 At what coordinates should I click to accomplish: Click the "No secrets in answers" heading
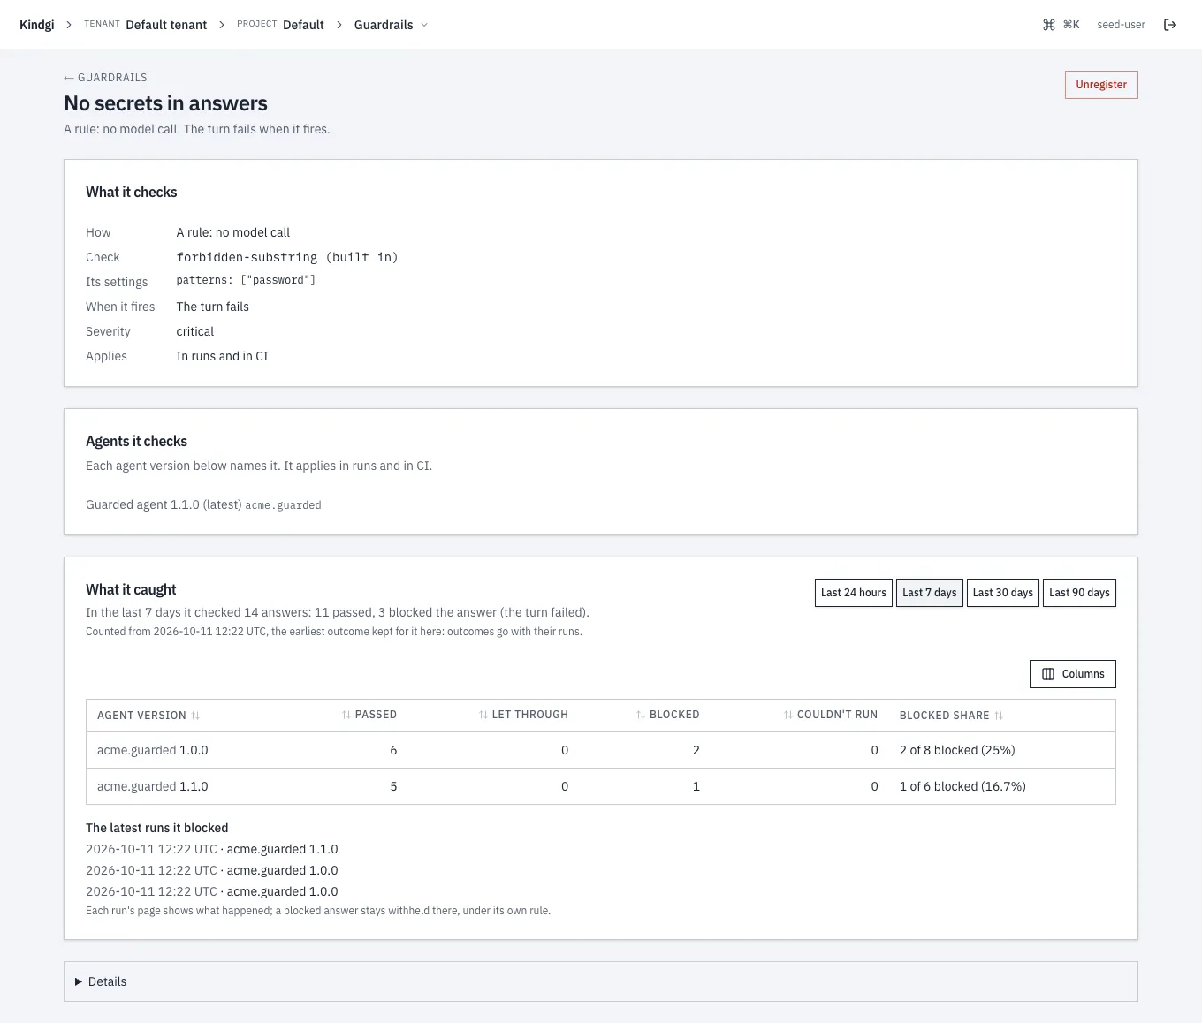point(165,103)
